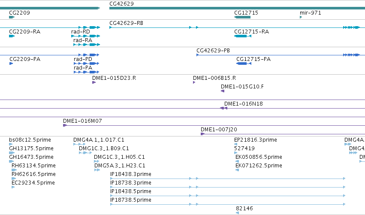Select the EK050856.5prime label
This screenshot has height=215, width=365.
[x=259, y=157]
